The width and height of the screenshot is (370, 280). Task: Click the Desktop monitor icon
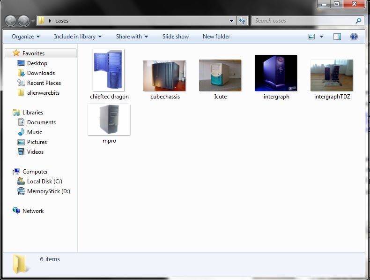point(21,63)
